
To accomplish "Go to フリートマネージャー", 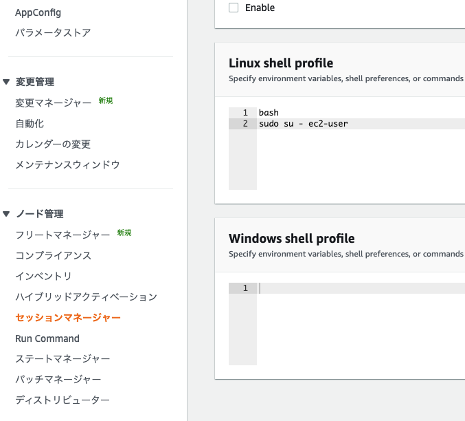I will [x=63, y=235].
